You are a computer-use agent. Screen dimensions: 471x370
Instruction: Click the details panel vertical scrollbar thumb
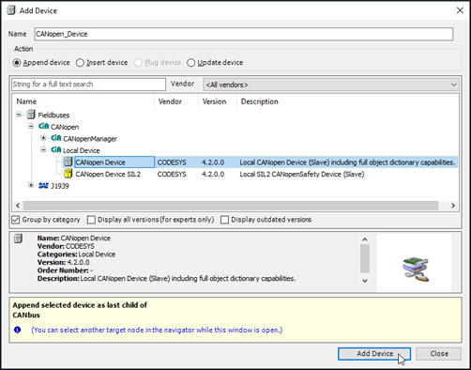point(365,258)
